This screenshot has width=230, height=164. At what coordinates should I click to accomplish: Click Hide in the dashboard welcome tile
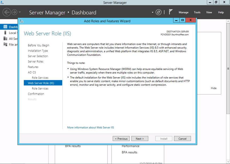pyautogui.click(x=213, y=88)
